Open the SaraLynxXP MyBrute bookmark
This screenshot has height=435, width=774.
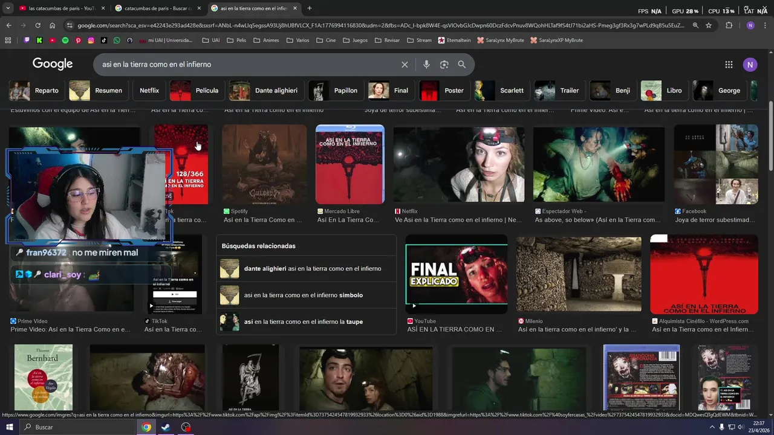[556, 40]
